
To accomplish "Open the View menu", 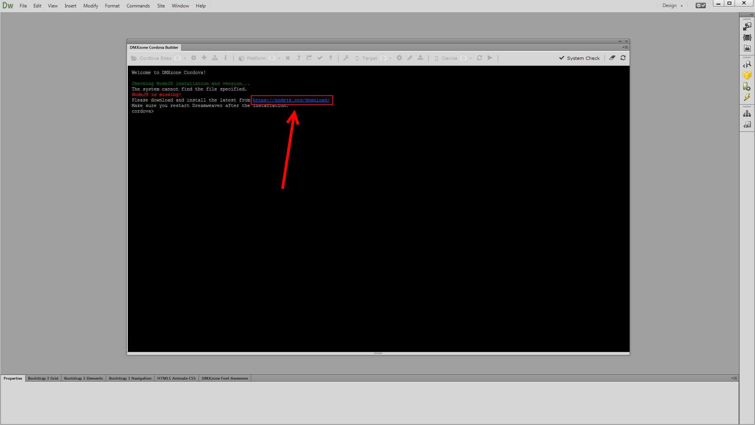I will click(x=53, y=6).
